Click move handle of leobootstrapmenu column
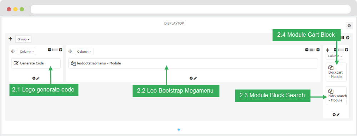The width and height of the screenshot is (357, 136). (x=70, y=52)
